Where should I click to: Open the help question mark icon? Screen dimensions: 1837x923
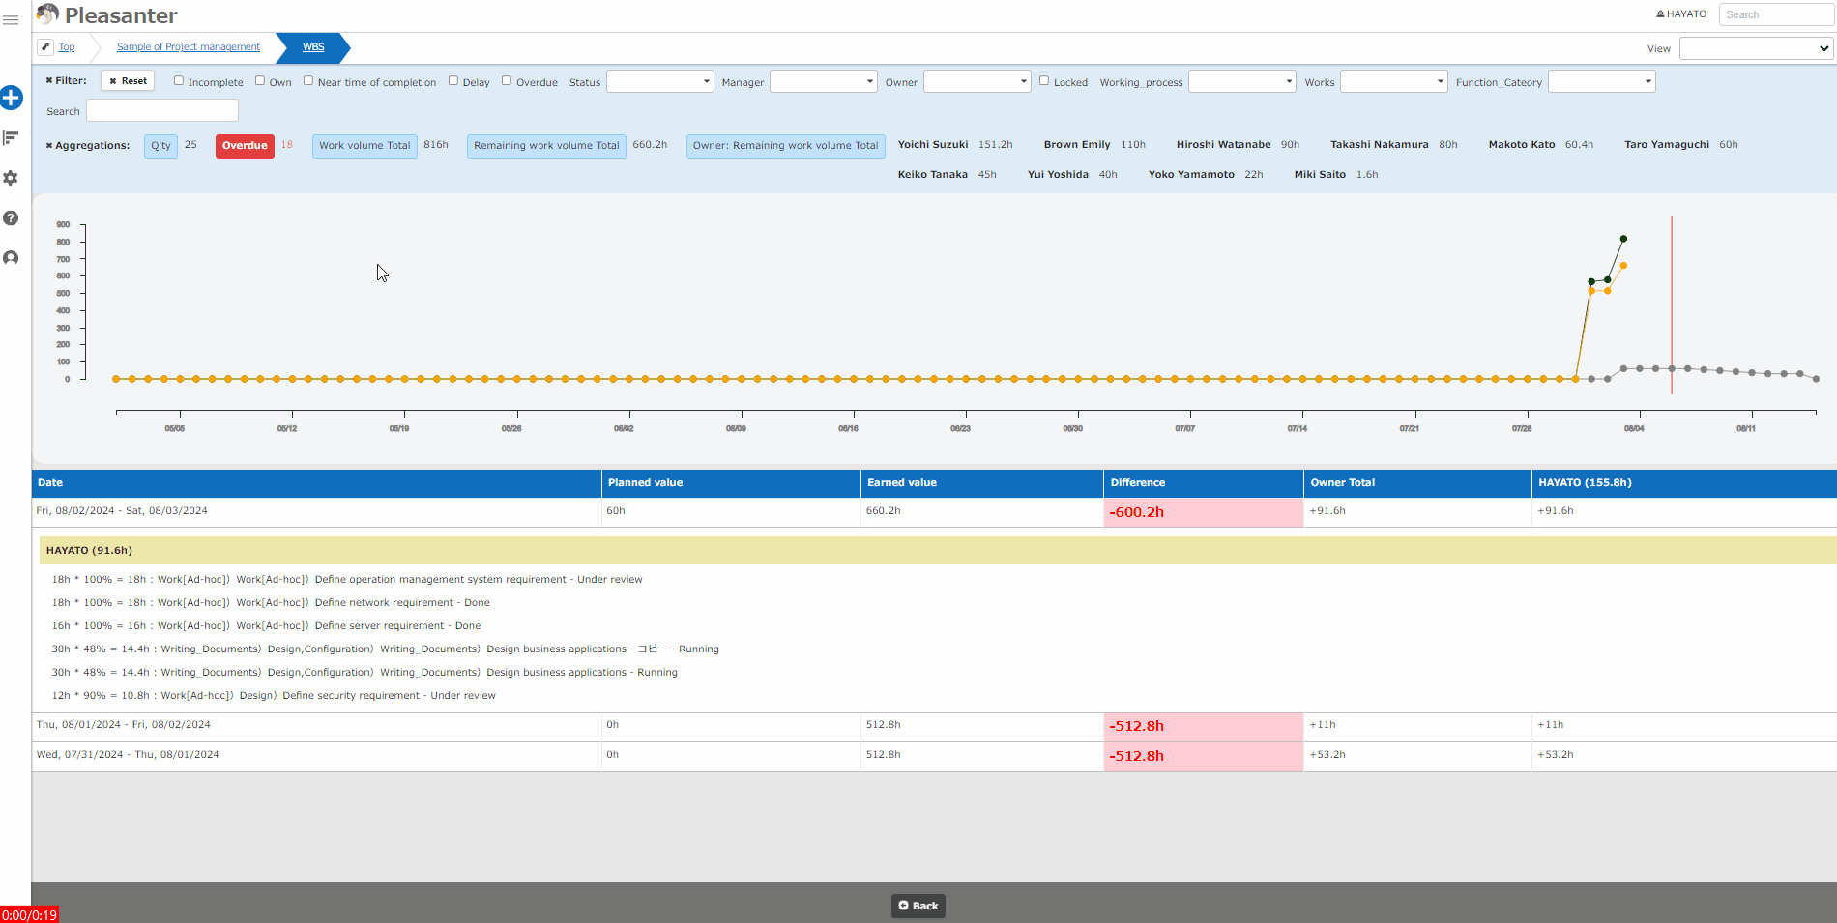tap(11, 218)
